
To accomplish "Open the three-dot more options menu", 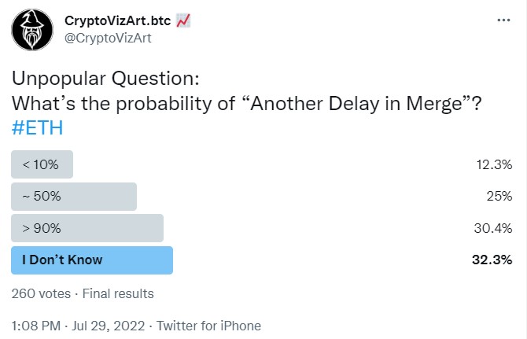I will 503,20.
